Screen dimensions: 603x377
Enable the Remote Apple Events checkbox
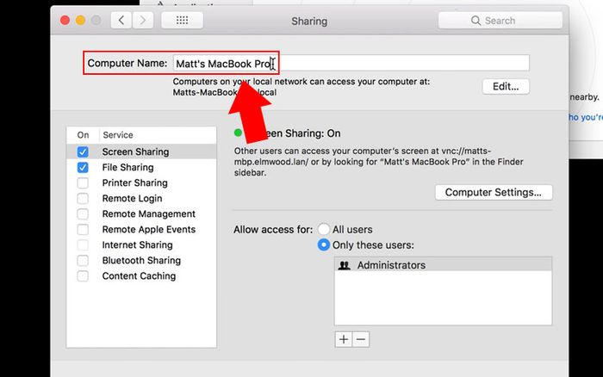point(83,230)
